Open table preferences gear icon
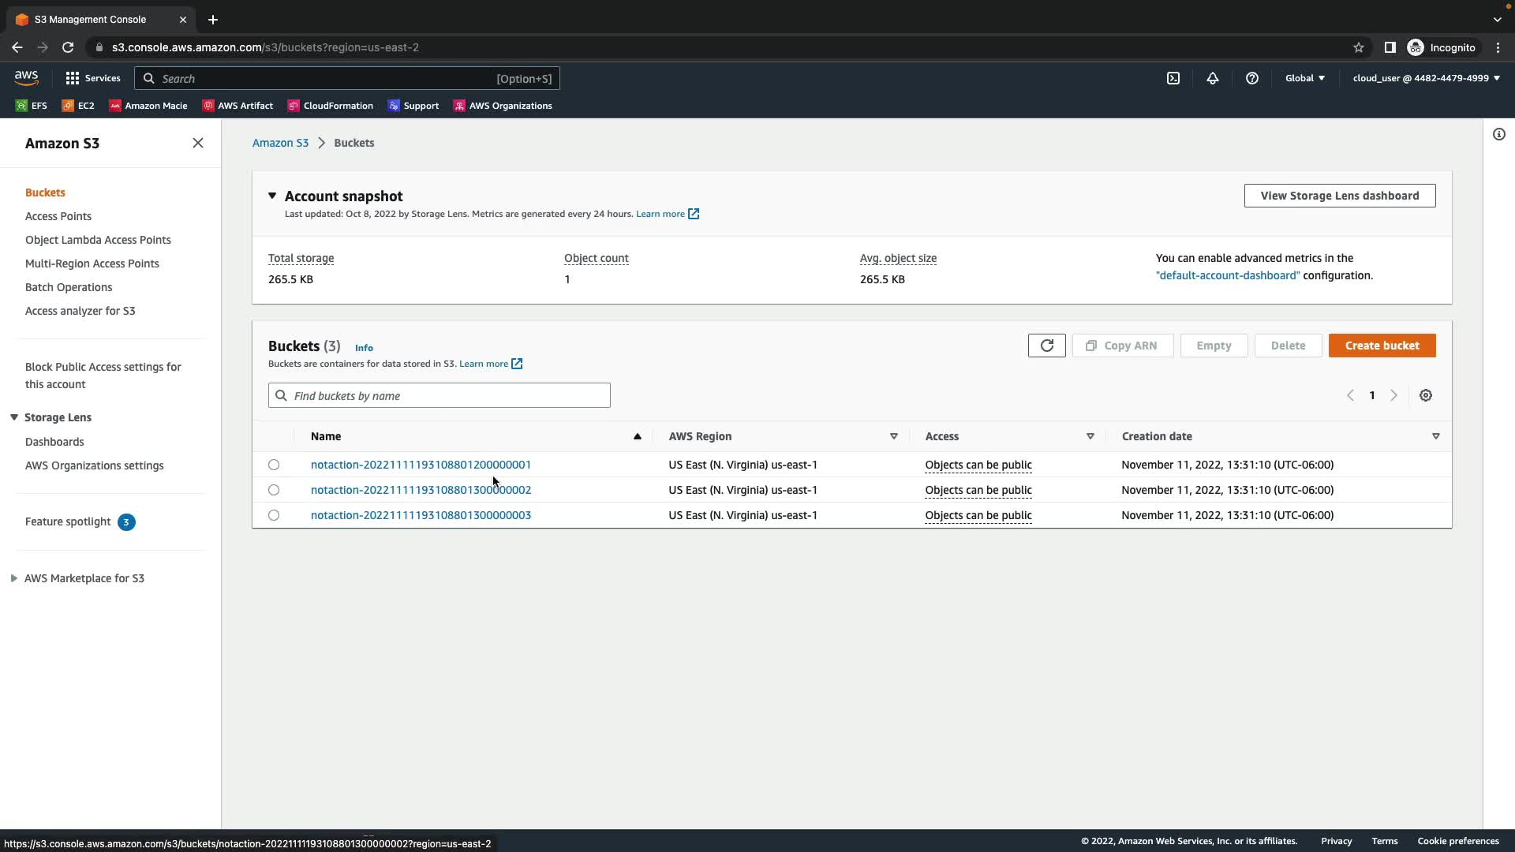The width and height of the screenshot is (1515, 852). [x=1426, y=395]
